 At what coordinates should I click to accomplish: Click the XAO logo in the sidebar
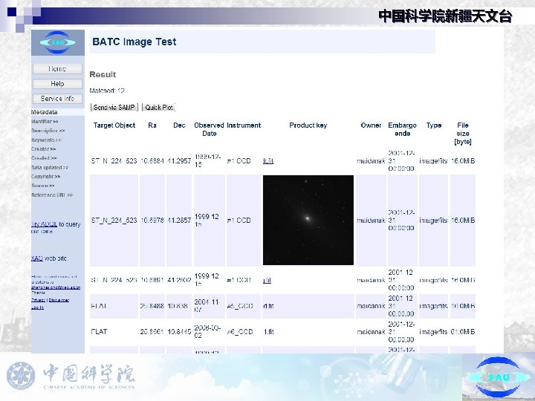(x=58, y=42)
